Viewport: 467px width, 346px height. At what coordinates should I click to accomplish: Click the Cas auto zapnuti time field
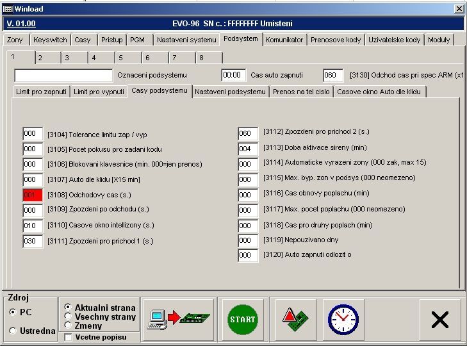[x=233, y=75]
